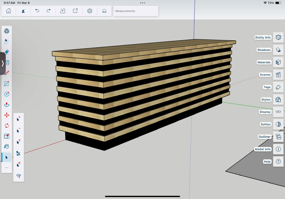Pick the Move tool with red arrows
The width and height of the screenshot is (285, 199).
click(7, 115)
